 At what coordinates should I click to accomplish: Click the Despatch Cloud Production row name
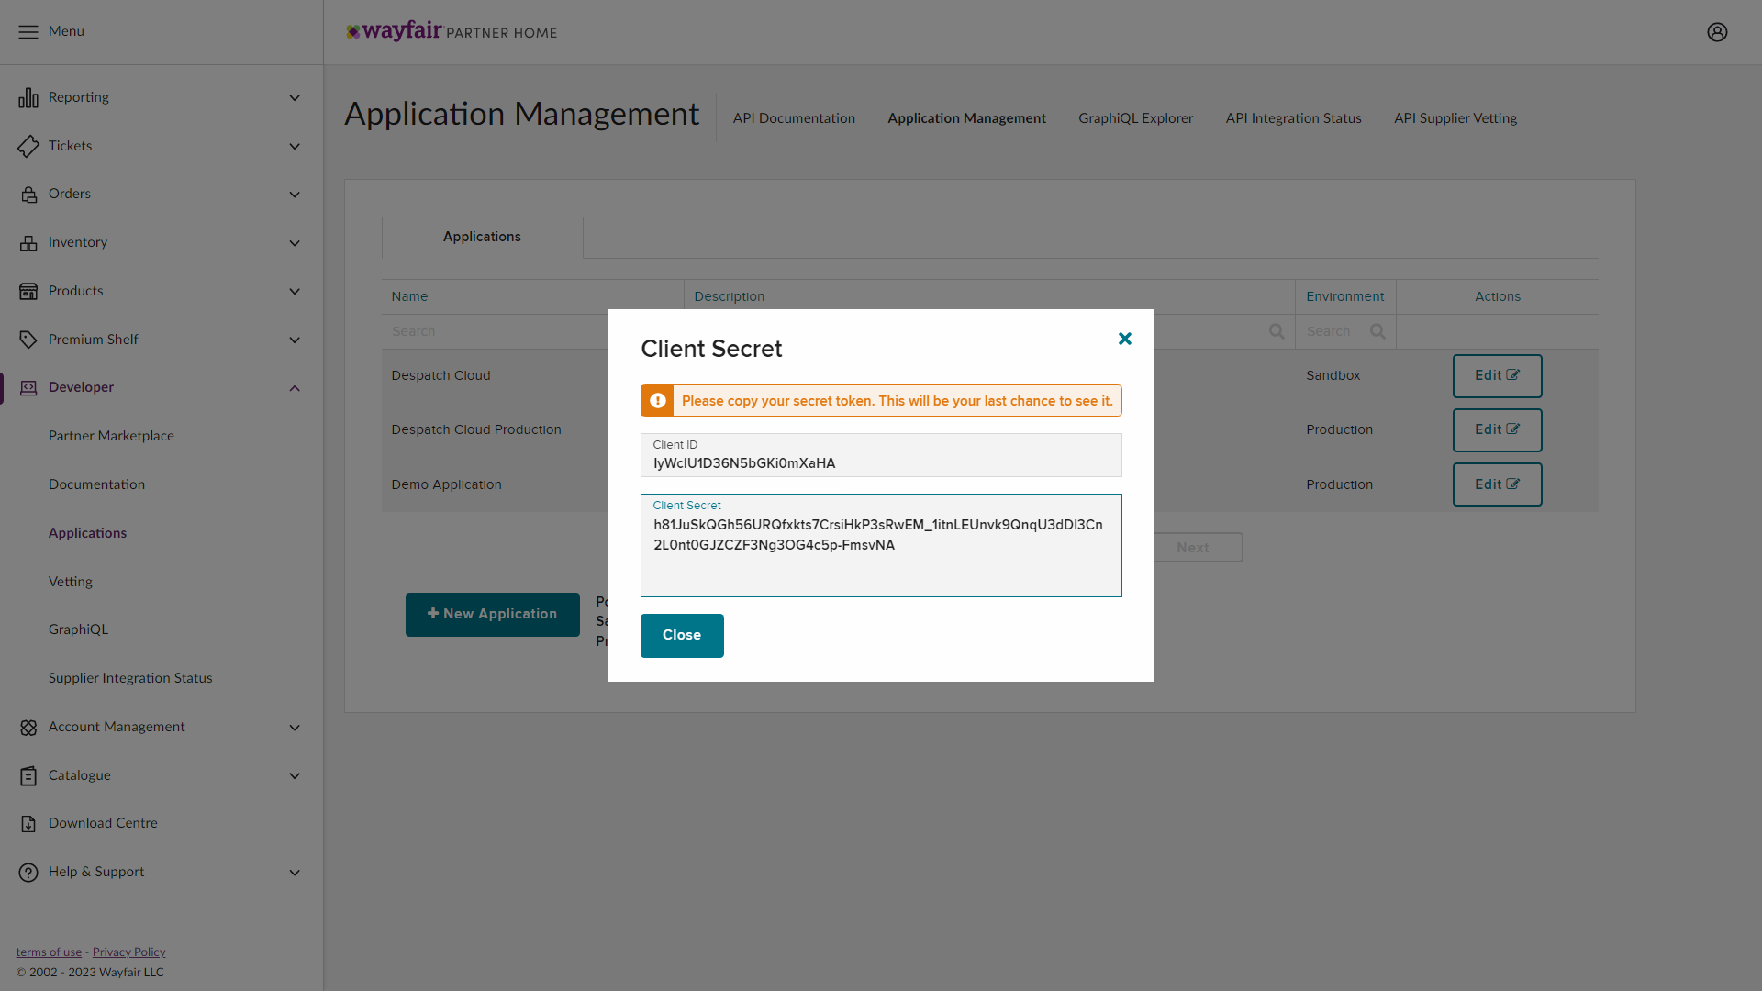coord(475,430)
